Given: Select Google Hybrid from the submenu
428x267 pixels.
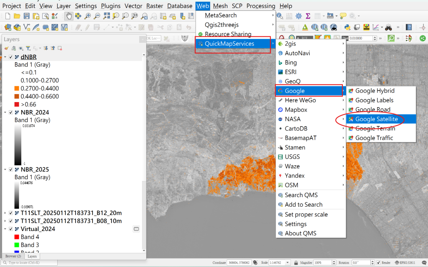Looking at the screenshot, I should (x=381, y=91).
